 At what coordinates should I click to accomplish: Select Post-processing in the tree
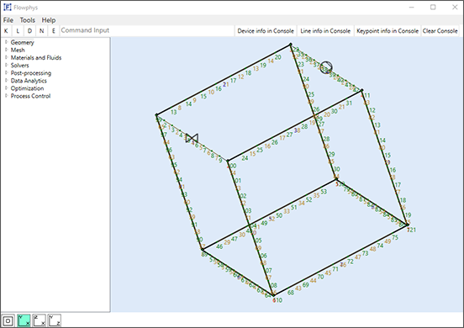pos(31,73)
